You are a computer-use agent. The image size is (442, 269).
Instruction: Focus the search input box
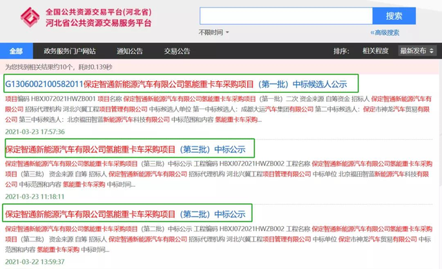286,16
